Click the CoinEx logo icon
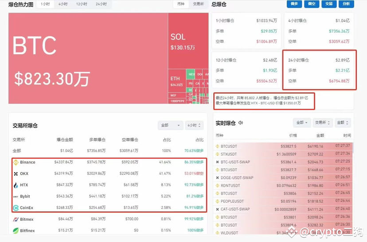 click(16, 208)
